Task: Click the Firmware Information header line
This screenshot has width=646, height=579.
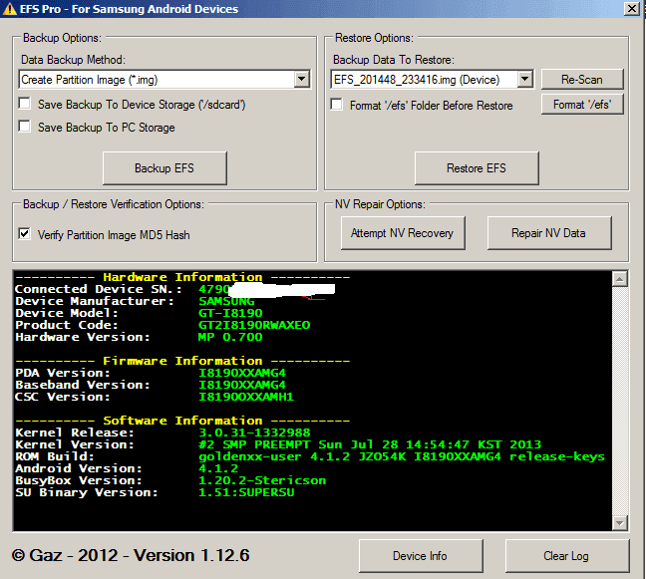Action: tap(182, 361)
